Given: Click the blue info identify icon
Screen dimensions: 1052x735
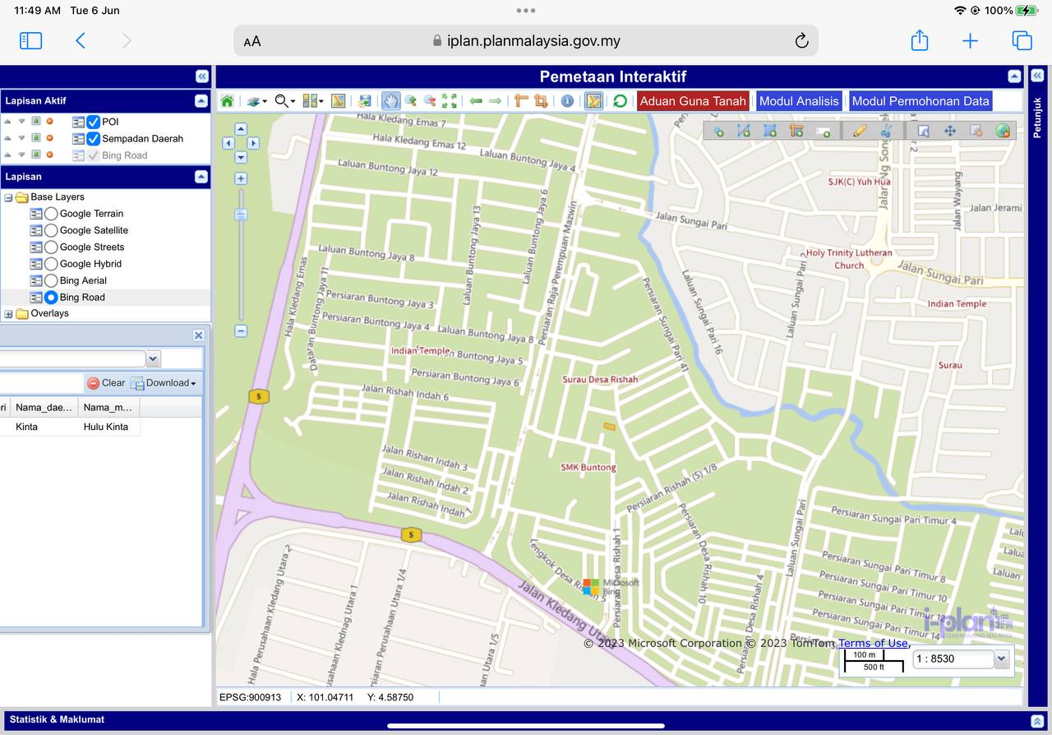Looking at the screenshot, I should [x=567, y=101].
